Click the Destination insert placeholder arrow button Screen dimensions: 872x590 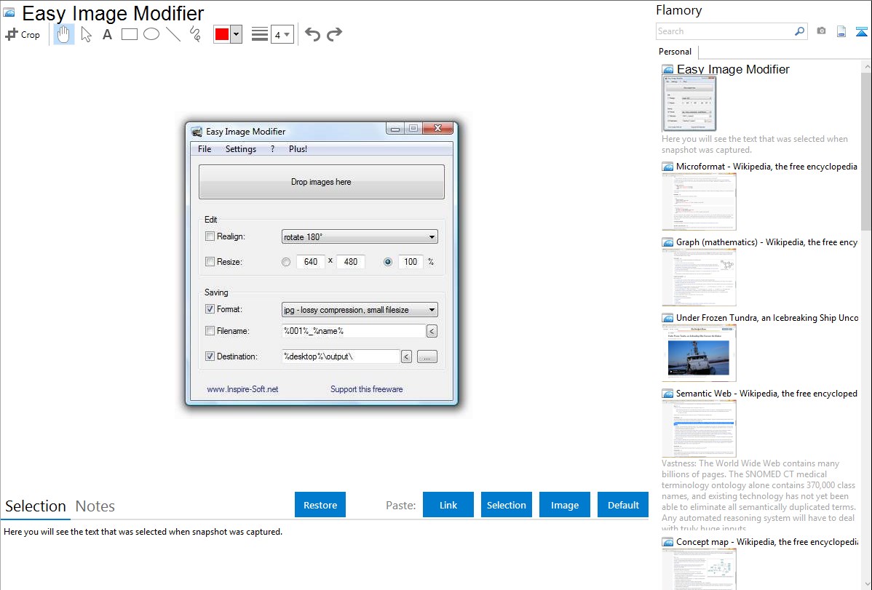(407, 357)
